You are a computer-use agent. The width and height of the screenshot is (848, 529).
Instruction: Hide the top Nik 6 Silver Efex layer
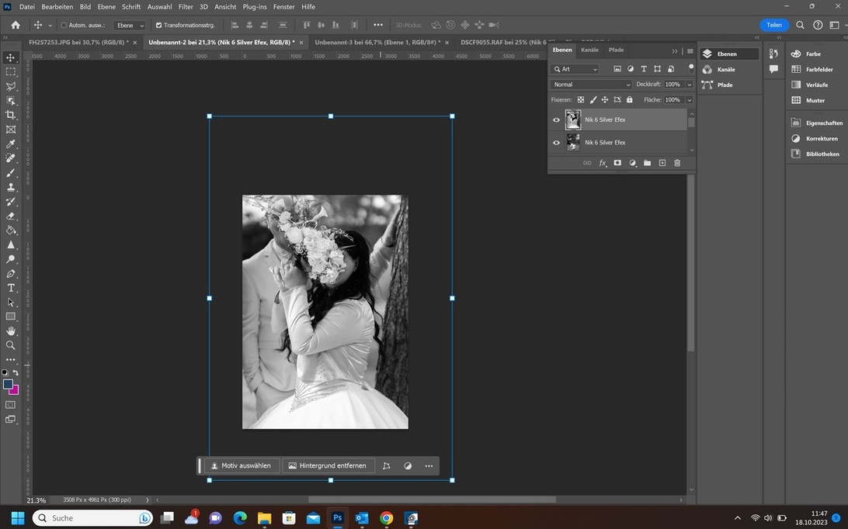pyautogui.click(x=556, y=120)
